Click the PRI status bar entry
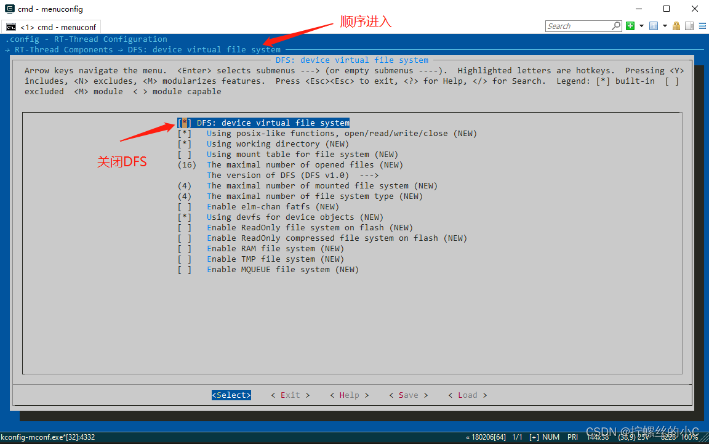The height and width of the screenshot is (444, 709). pos(572,437)
